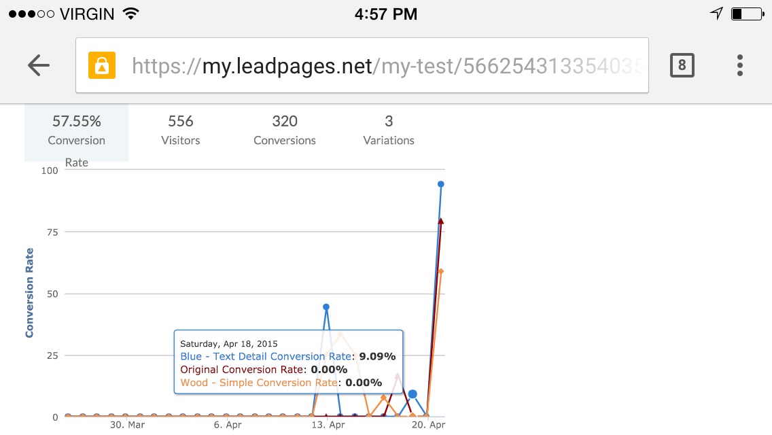The height and width of the screenshot is (435, 772).
Task: Tap the location arrow status icon
Action: pos(717,14)
